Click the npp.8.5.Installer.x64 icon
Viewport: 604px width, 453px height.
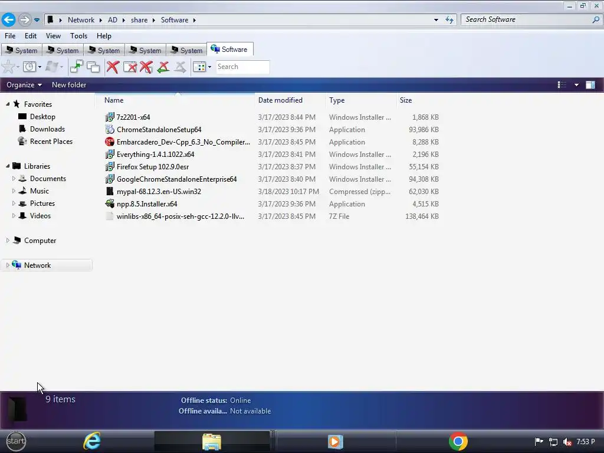pyautogui.click(x=110, y=203)
